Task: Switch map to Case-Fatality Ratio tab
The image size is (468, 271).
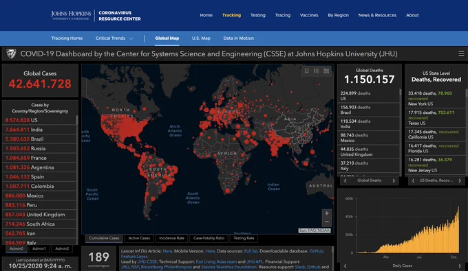Action: tap(209, 238)
